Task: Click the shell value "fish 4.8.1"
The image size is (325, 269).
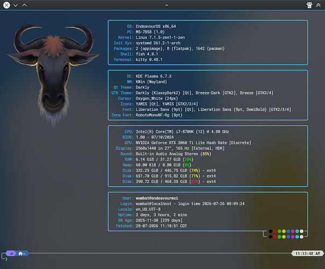Action: click(147, 54)
